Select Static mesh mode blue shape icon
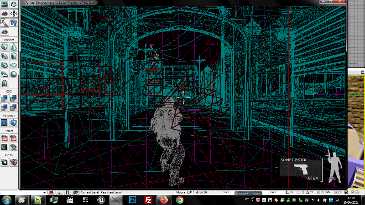 coord(14,22)
